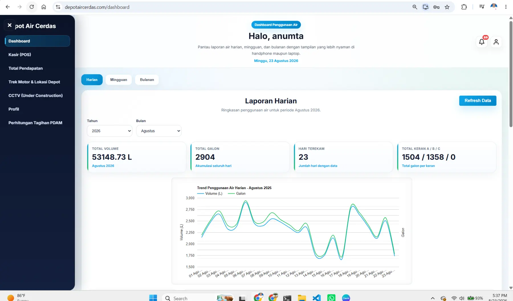Screen dimensions: 513x301
Task: Open Total Pendapatan in the sidebar
Action: 37,68
